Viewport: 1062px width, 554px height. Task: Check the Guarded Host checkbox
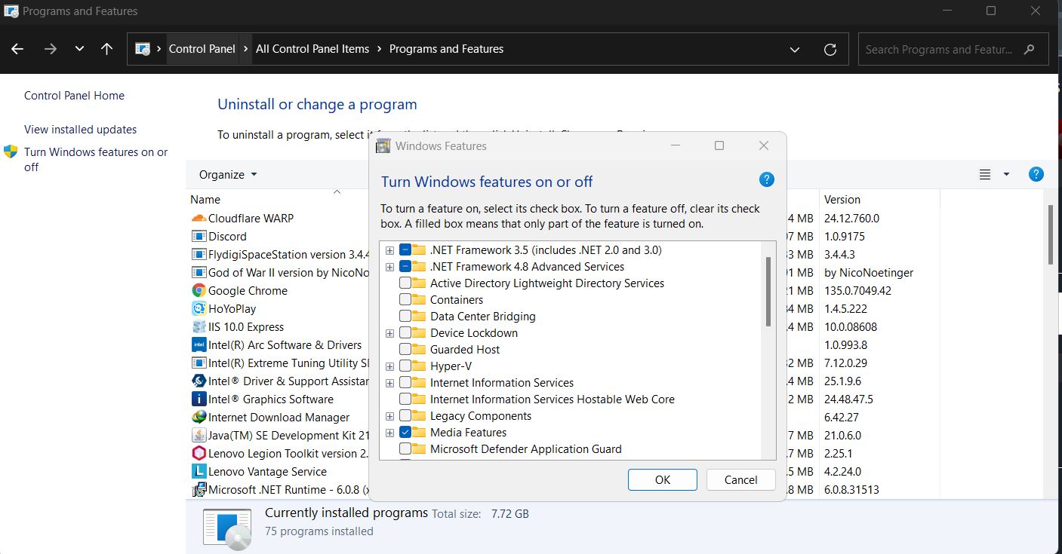[405, 350]
